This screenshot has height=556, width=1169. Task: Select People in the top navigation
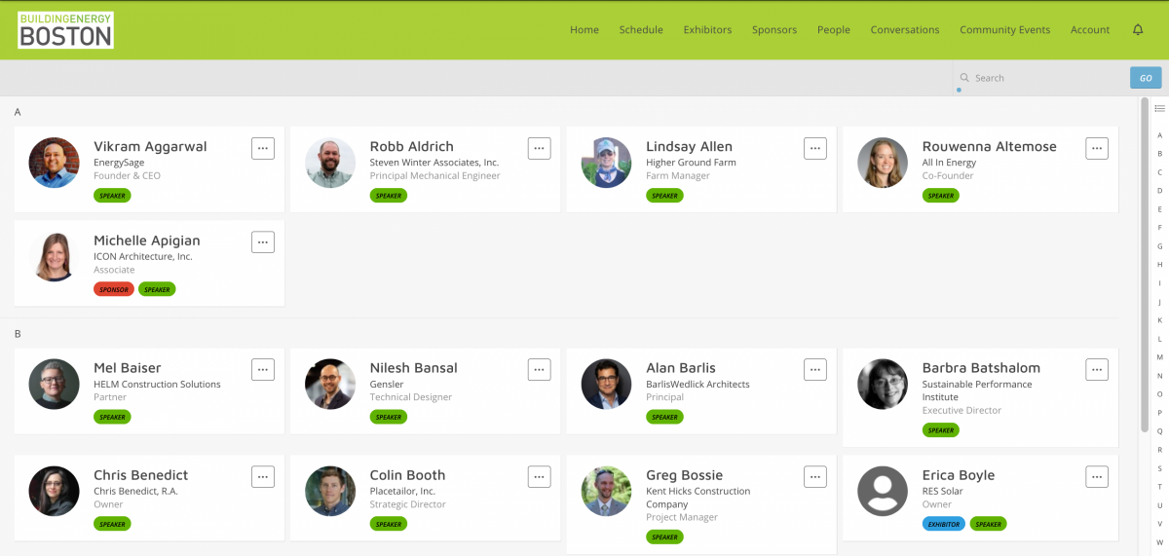(x=834, y=29)
